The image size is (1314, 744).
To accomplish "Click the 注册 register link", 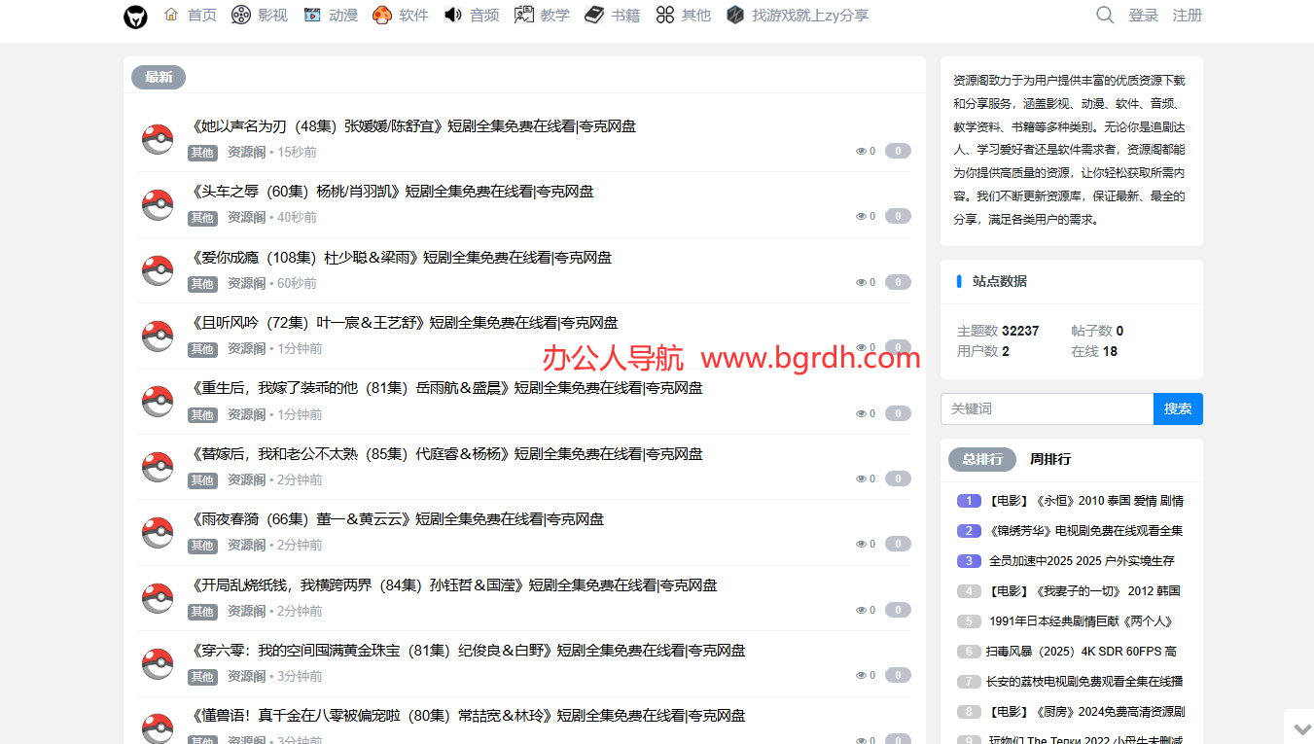I will 1188,16.
